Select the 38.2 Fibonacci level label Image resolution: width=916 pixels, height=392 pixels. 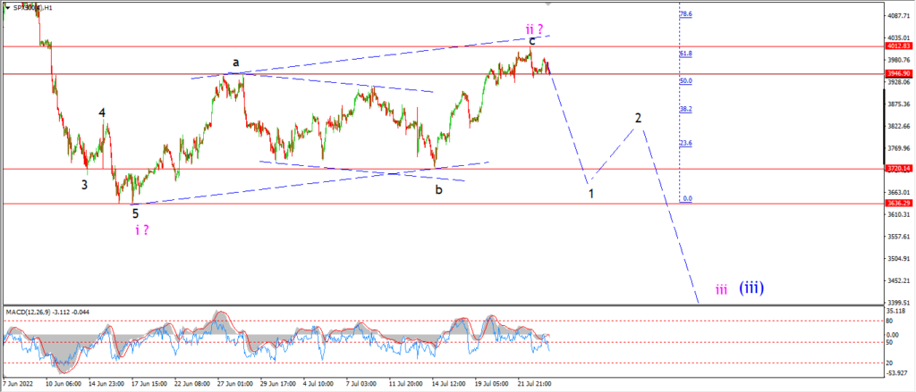click(686, 109)
